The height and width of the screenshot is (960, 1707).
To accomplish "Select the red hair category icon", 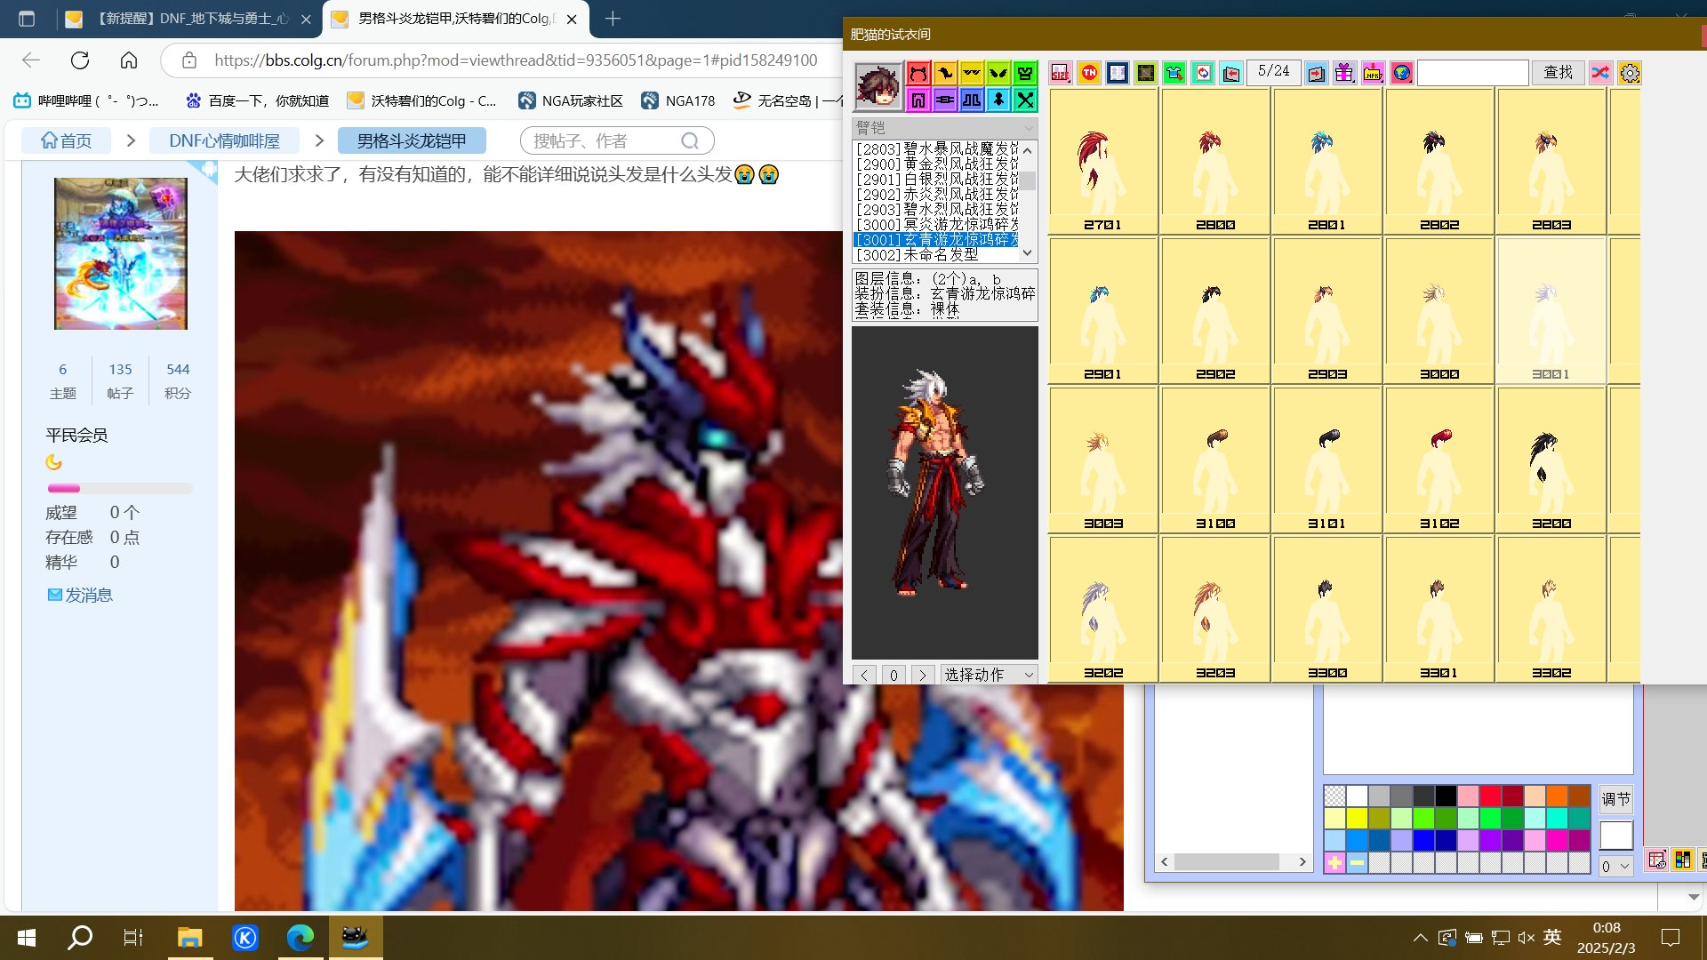I will pyautogui.click(x=918, y=73).
